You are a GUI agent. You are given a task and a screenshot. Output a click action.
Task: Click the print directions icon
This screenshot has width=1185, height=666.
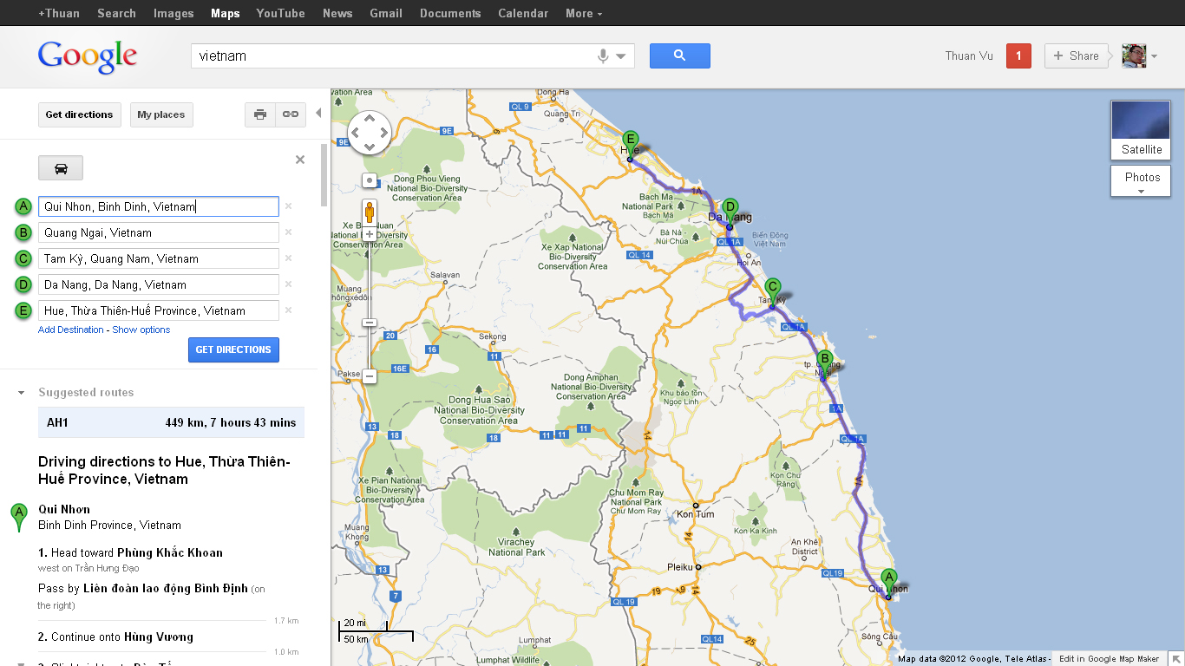coord(260,114)
